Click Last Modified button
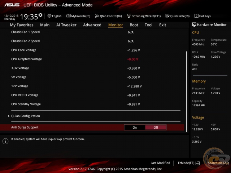Screen dimensions: 231x173 (x=160, y=163)
